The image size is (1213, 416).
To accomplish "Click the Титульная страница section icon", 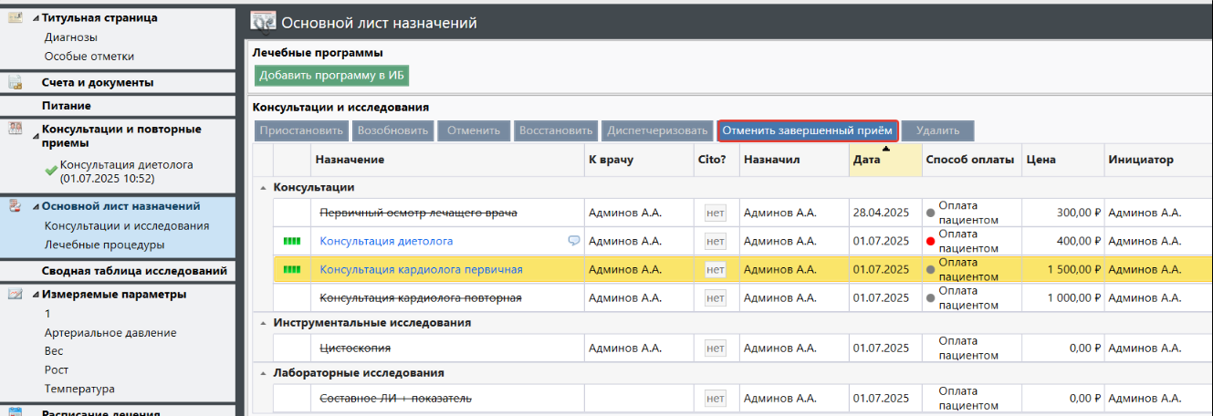I will [16, 17].
